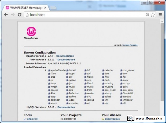
Task: Click the 'xmlreader' extension text
Action: tap(127, 100)
